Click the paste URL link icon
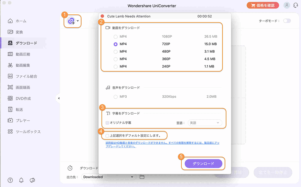301x187 pixels. point(71,21)
